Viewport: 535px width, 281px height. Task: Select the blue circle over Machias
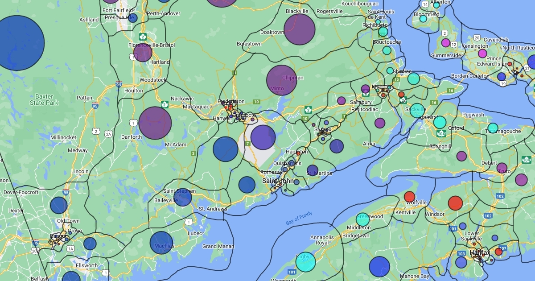[161, 243]
